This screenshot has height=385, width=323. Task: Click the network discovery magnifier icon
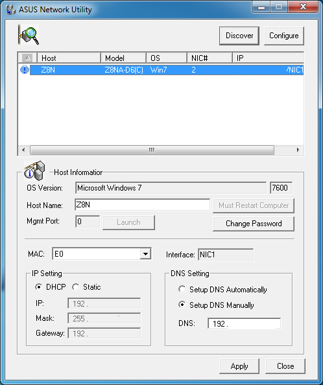click(x=29, y=34)
